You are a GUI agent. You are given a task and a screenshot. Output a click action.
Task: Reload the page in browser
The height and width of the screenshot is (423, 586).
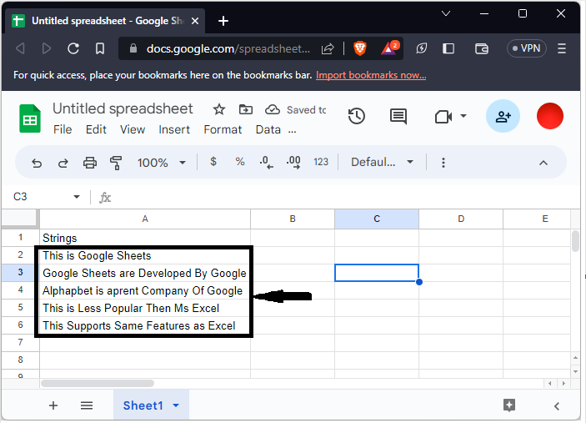(x=73, y=48)
